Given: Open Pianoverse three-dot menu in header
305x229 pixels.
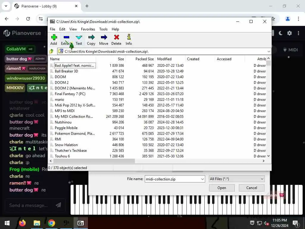Looking at the screenshot, I should [298, 33].
